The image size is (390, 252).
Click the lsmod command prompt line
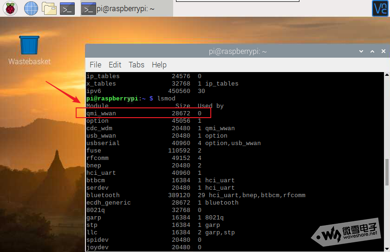(130, 99)
